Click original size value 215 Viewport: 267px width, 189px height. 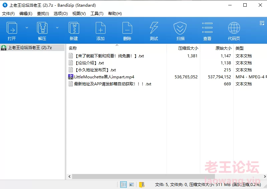(x=227, y=70)
